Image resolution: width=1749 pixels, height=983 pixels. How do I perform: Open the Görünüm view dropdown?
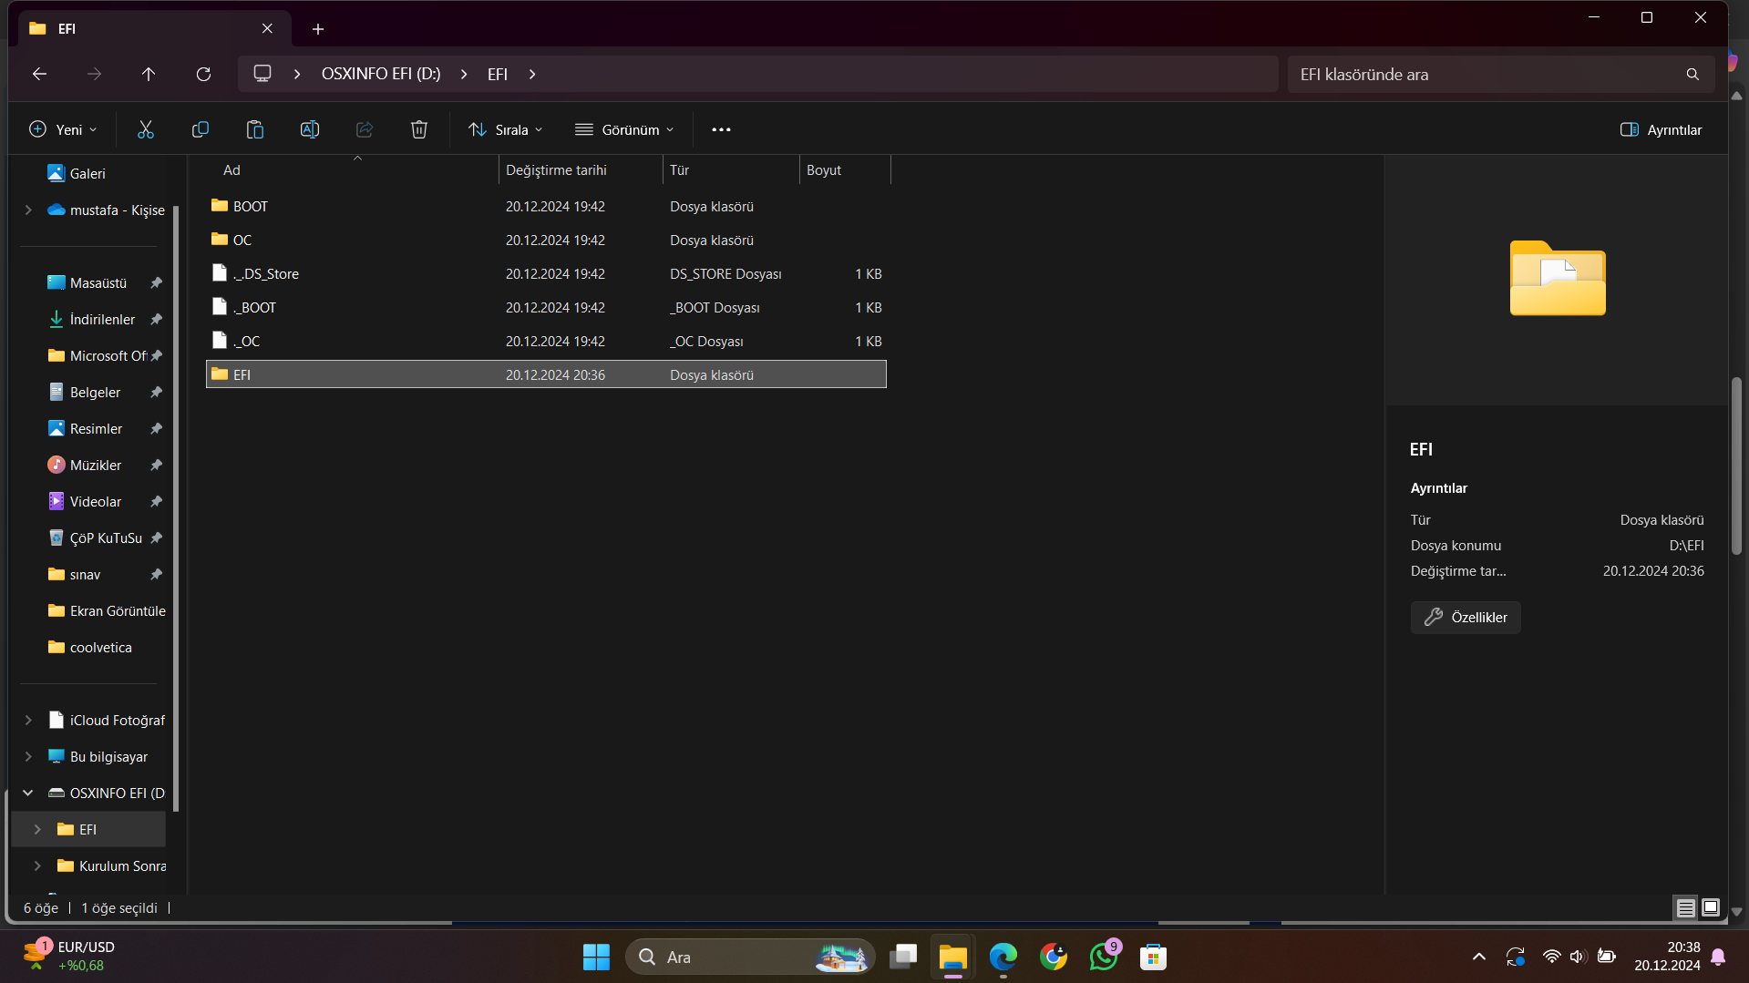[624, 129]
